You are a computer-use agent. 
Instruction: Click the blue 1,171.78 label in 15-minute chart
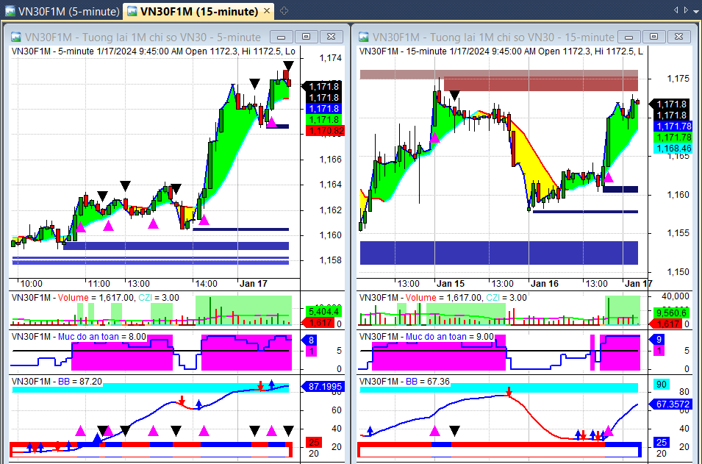click(673, 126)
